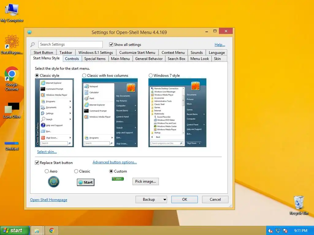
Task: Uncheck Replace Start button
Action: pyautogui.click(x=37, y=163)
